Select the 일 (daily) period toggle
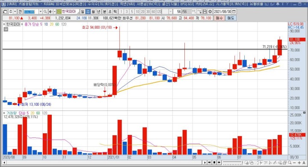308x167 pixels. click(x=83, y=12)
